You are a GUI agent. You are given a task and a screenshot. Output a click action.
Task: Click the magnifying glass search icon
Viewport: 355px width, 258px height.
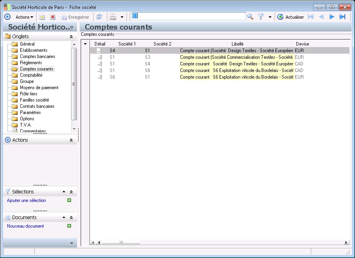coord(250,17)
